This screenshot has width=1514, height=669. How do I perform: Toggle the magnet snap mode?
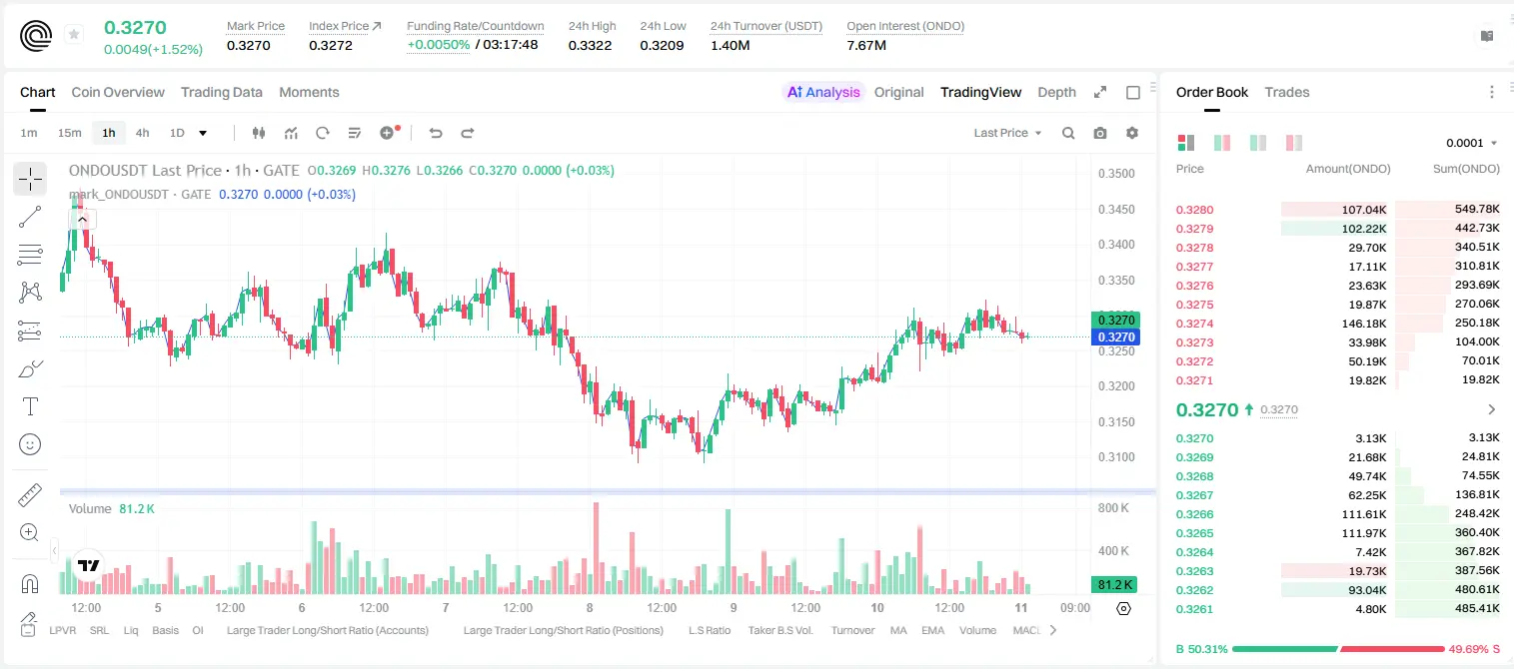30,583
